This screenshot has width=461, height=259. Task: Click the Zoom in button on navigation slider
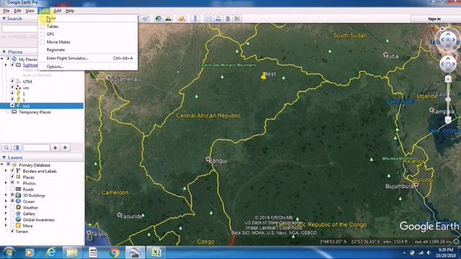[448, 78]
